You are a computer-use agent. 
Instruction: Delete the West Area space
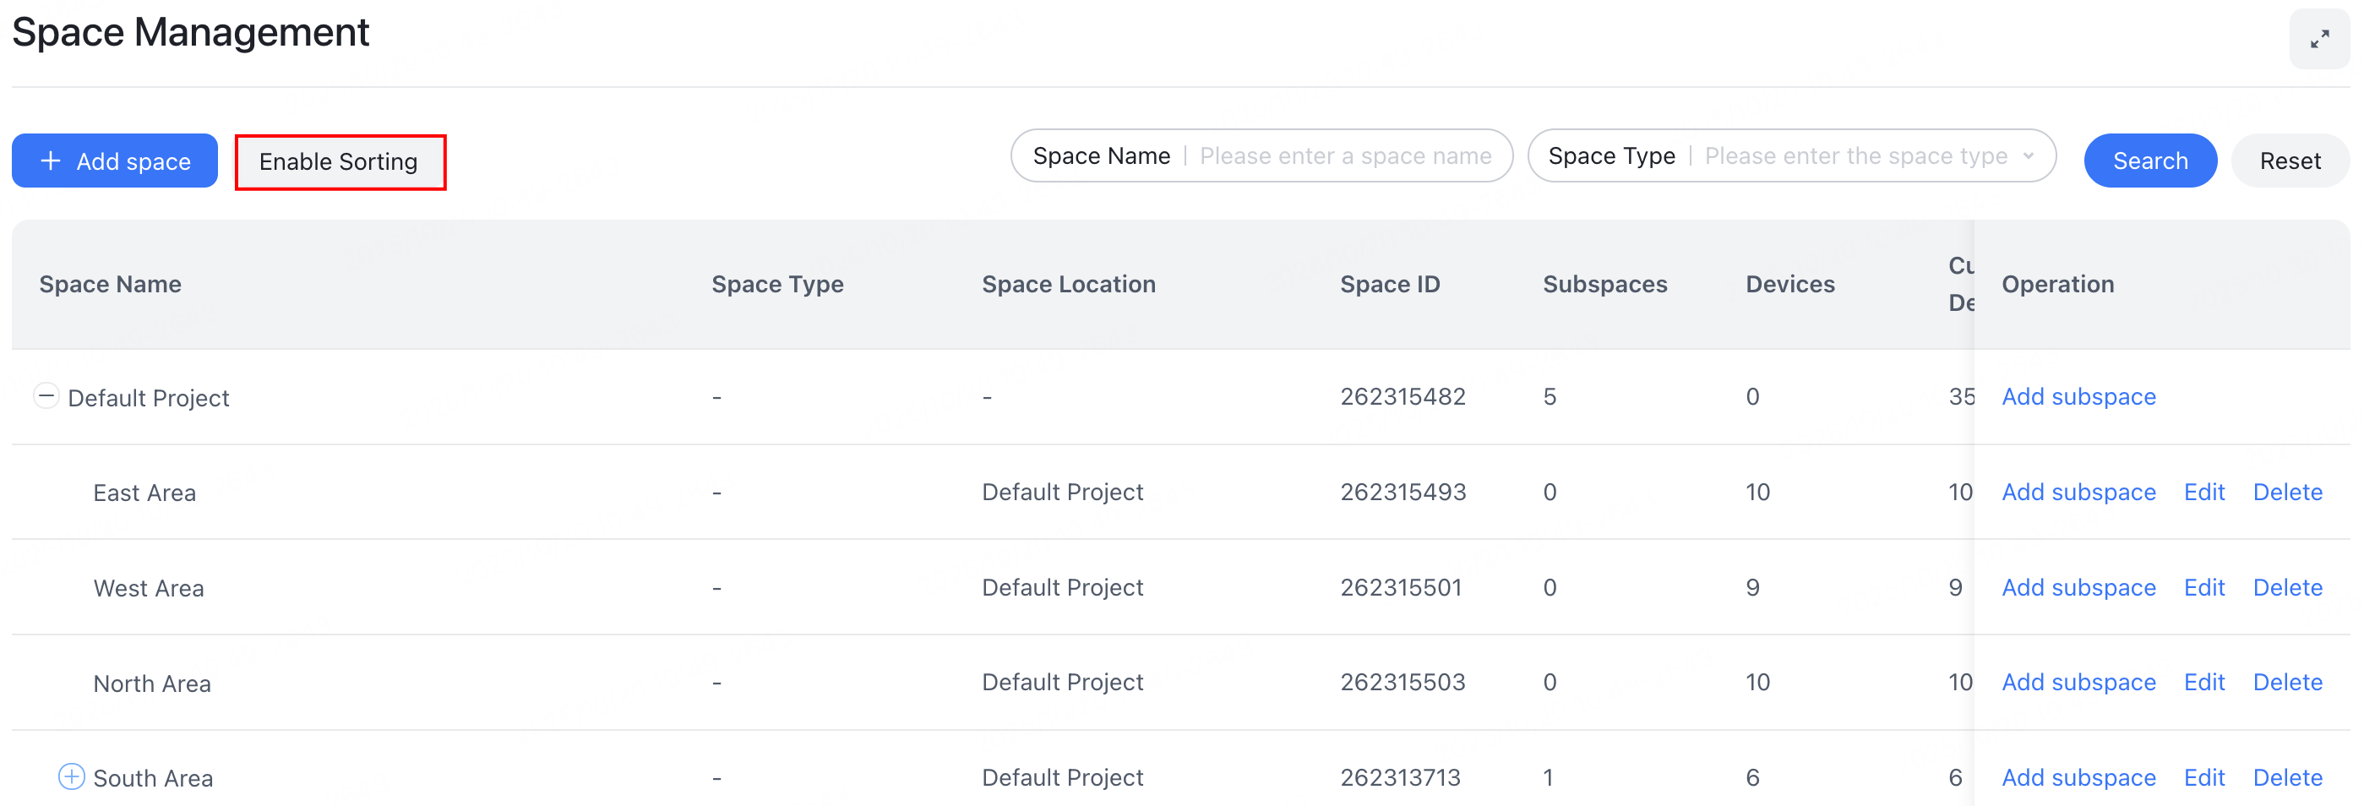point(2287,587)
